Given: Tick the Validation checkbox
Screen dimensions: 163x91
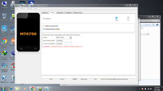Looking at the screenshot, I should point(44,18).
